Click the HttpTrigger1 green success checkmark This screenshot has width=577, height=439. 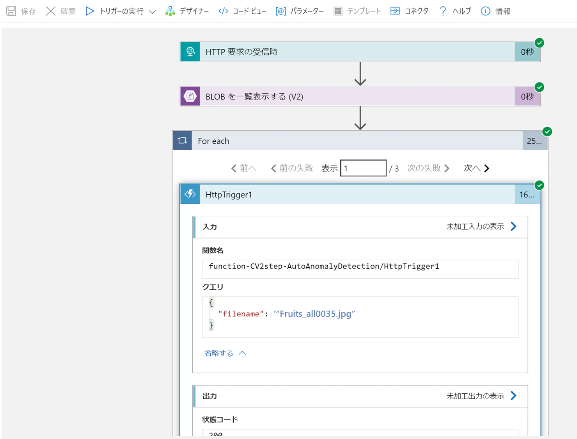click(x=540, y=185)
